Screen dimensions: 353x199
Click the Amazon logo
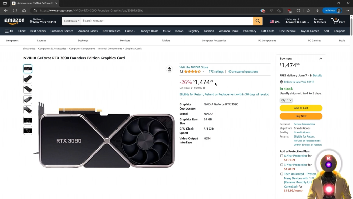[14, 21]
